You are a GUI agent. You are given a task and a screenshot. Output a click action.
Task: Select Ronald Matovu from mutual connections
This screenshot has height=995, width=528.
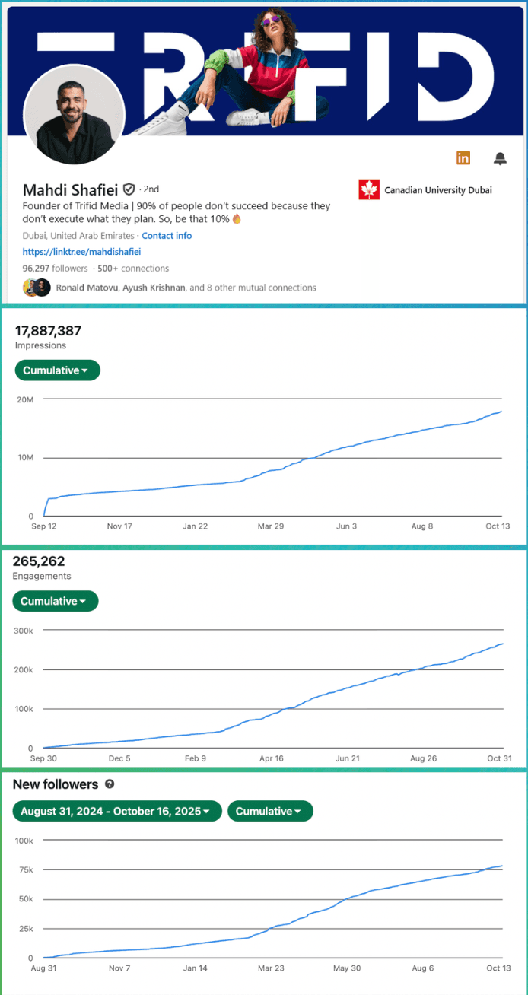click(87, 287)
